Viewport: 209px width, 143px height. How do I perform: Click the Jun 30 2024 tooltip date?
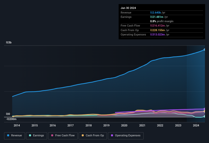[x=128, y=8]
